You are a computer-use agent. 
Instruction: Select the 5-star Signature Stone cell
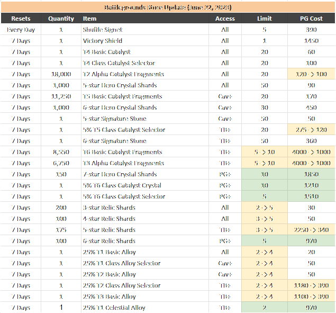click(145, 119)
